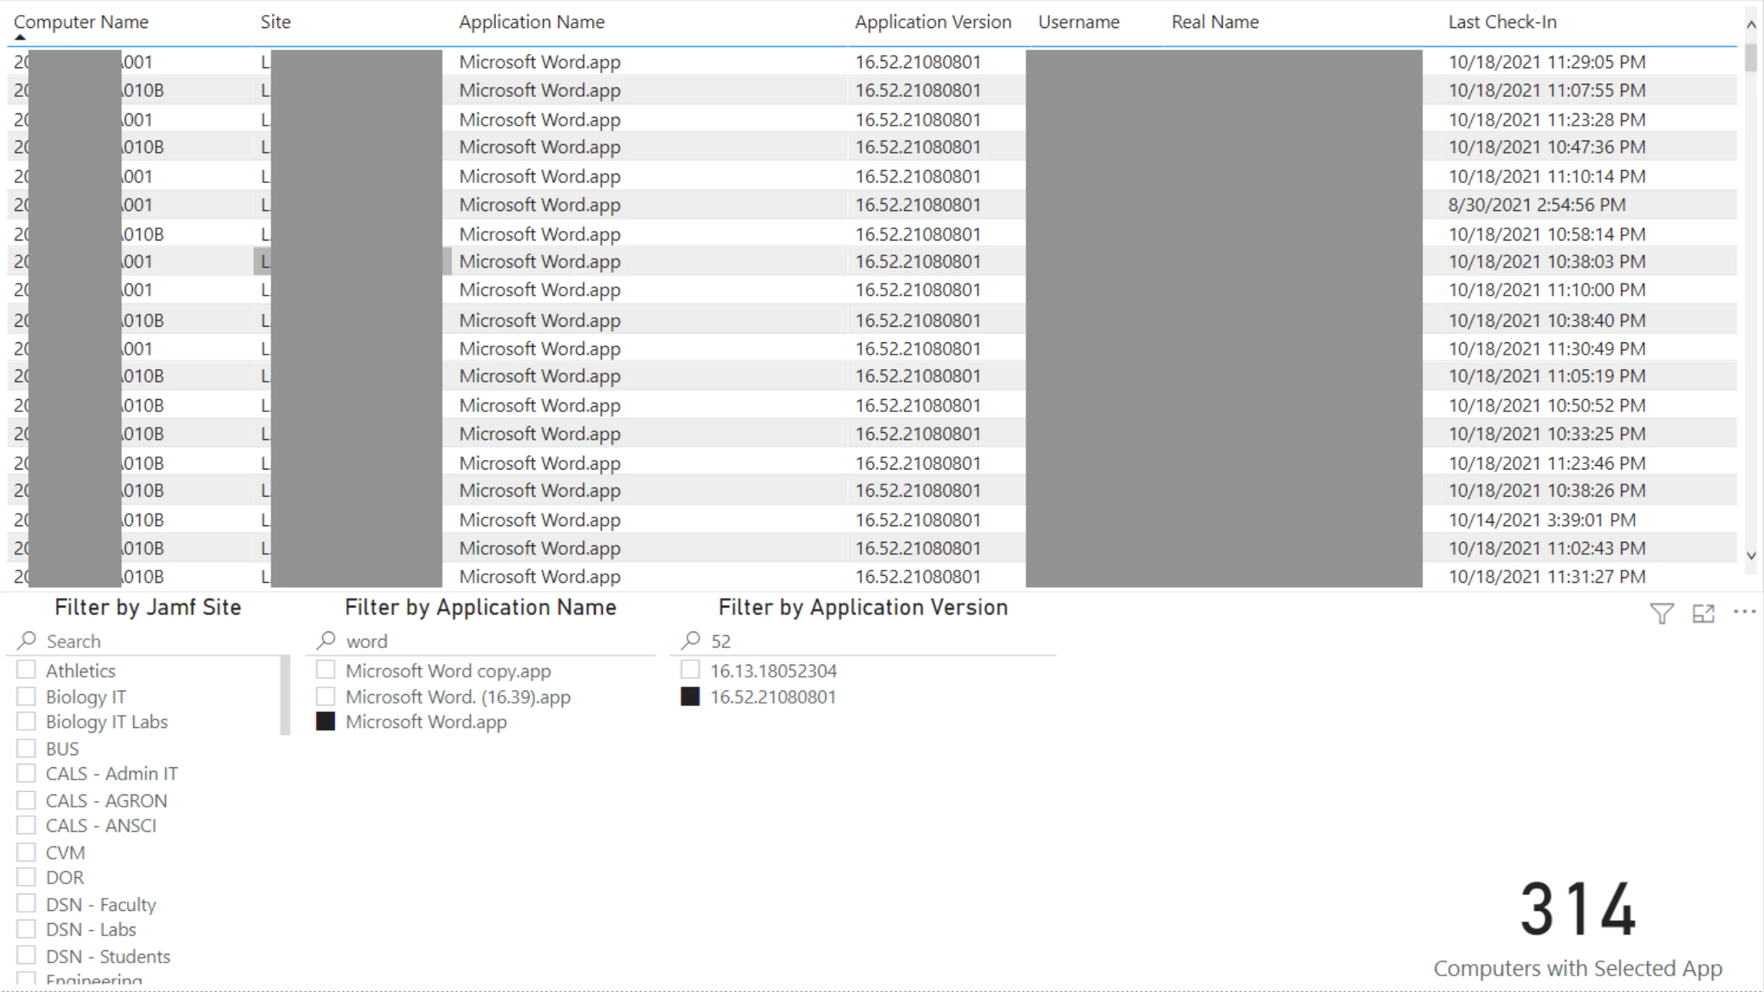
Task: Check the Biology IT Labs checkbox
Action: click(27, 721)
